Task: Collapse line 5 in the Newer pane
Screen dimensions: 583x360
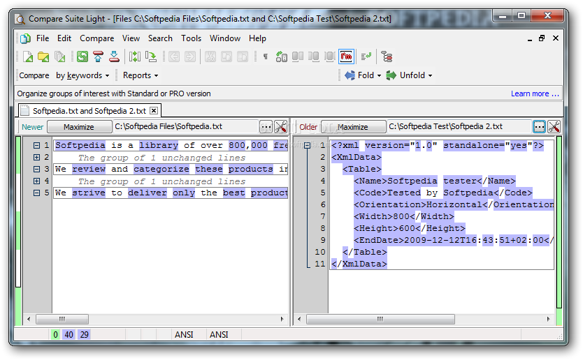Action: 36,193
